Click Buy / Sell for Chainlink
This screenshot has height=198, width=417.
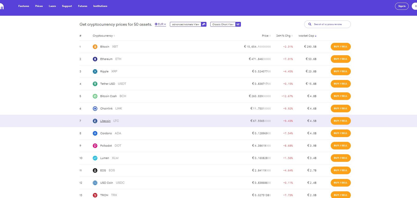341,109
